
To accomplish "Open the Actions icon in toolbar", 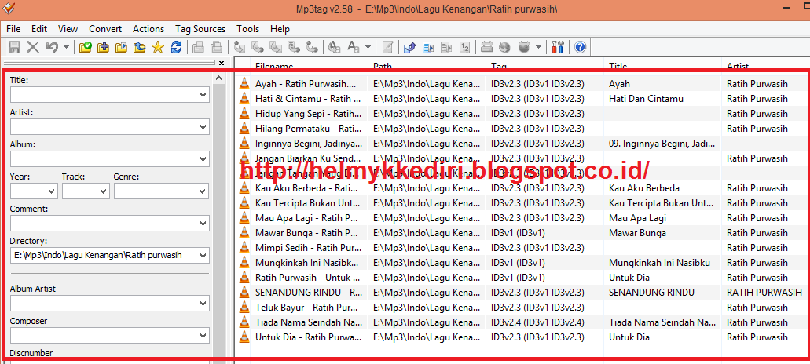I will [335, 47].
